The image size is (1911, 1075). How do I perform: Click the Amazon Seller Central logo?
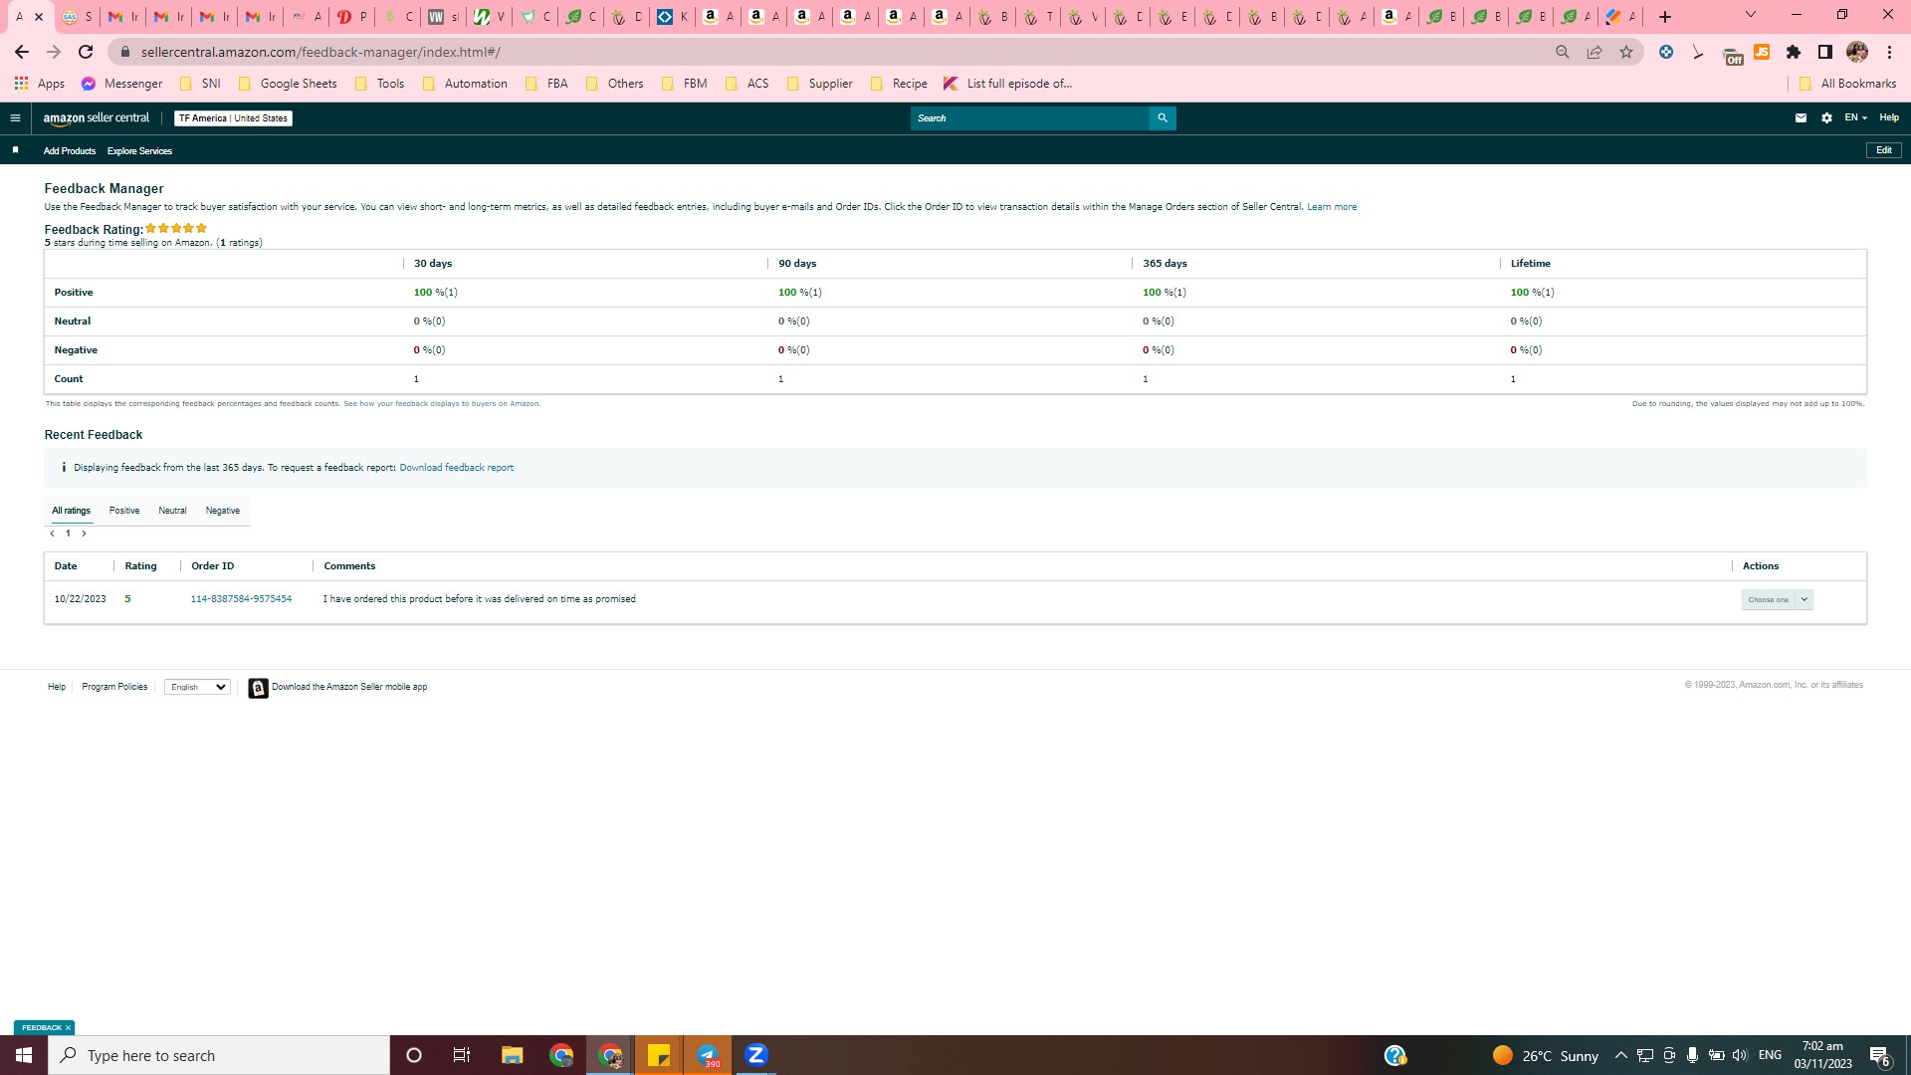pos(97,117)
